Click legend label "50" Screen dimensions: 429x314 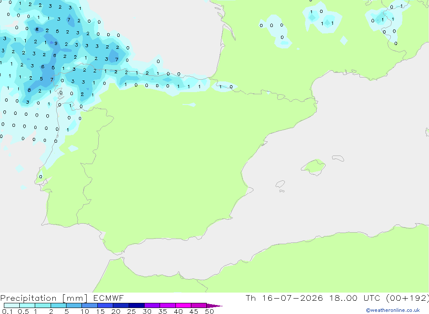coord(209,311)
